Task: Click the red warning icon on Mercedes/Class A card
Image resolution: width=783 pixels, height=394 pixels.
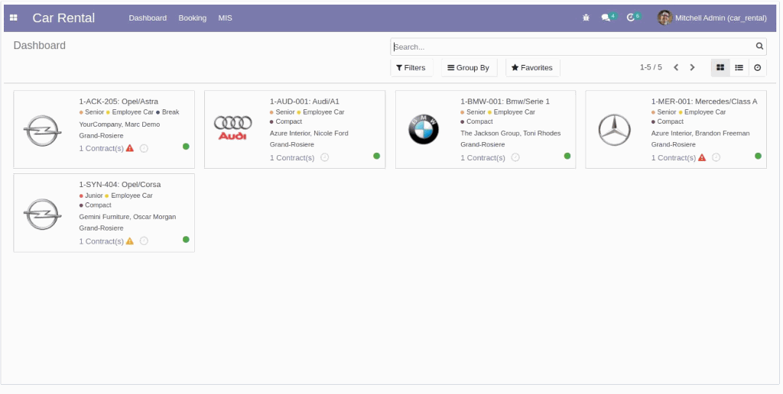Action: click(x=702, y=157)
